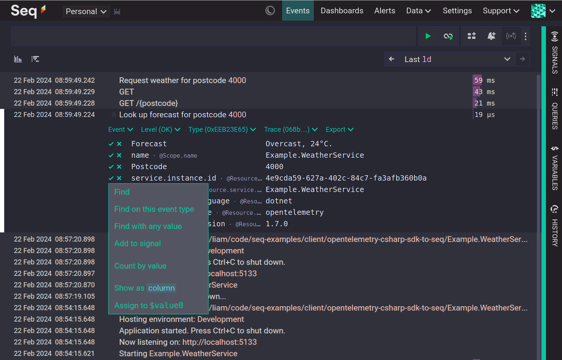Expand the Trace (068b...) dropdown

pyautogui.click(x=291, y=130)
